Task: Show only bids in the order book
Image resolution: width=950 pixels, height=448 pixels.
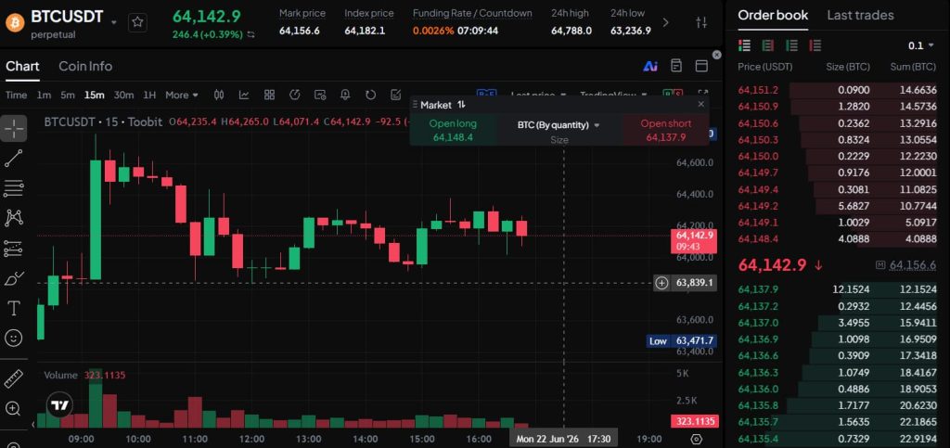Action: pos(792,45)
